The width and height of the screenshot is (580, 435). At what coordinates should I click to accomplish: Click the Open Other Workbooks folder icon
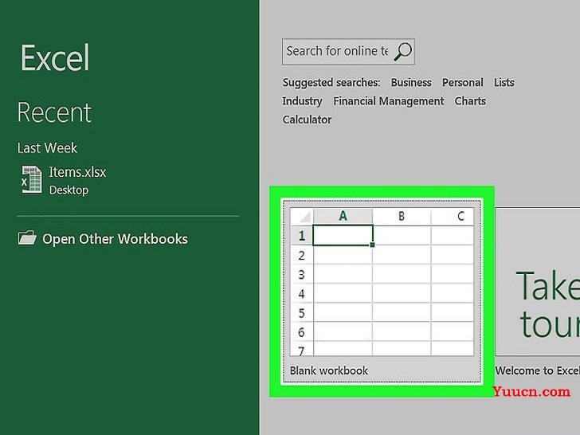pyautogui.click(x=27, y=238)
